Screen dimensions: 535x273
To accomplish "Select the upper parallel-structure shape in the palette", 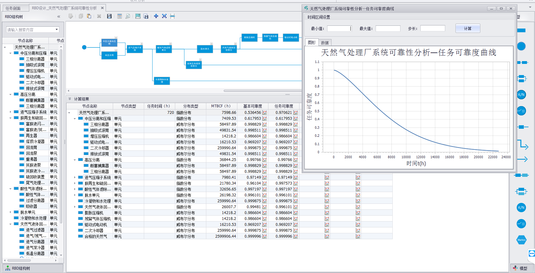I will click(522, 78).
